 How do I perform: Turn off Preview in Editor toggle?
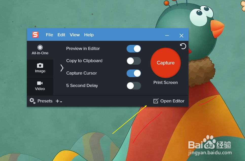134,49
